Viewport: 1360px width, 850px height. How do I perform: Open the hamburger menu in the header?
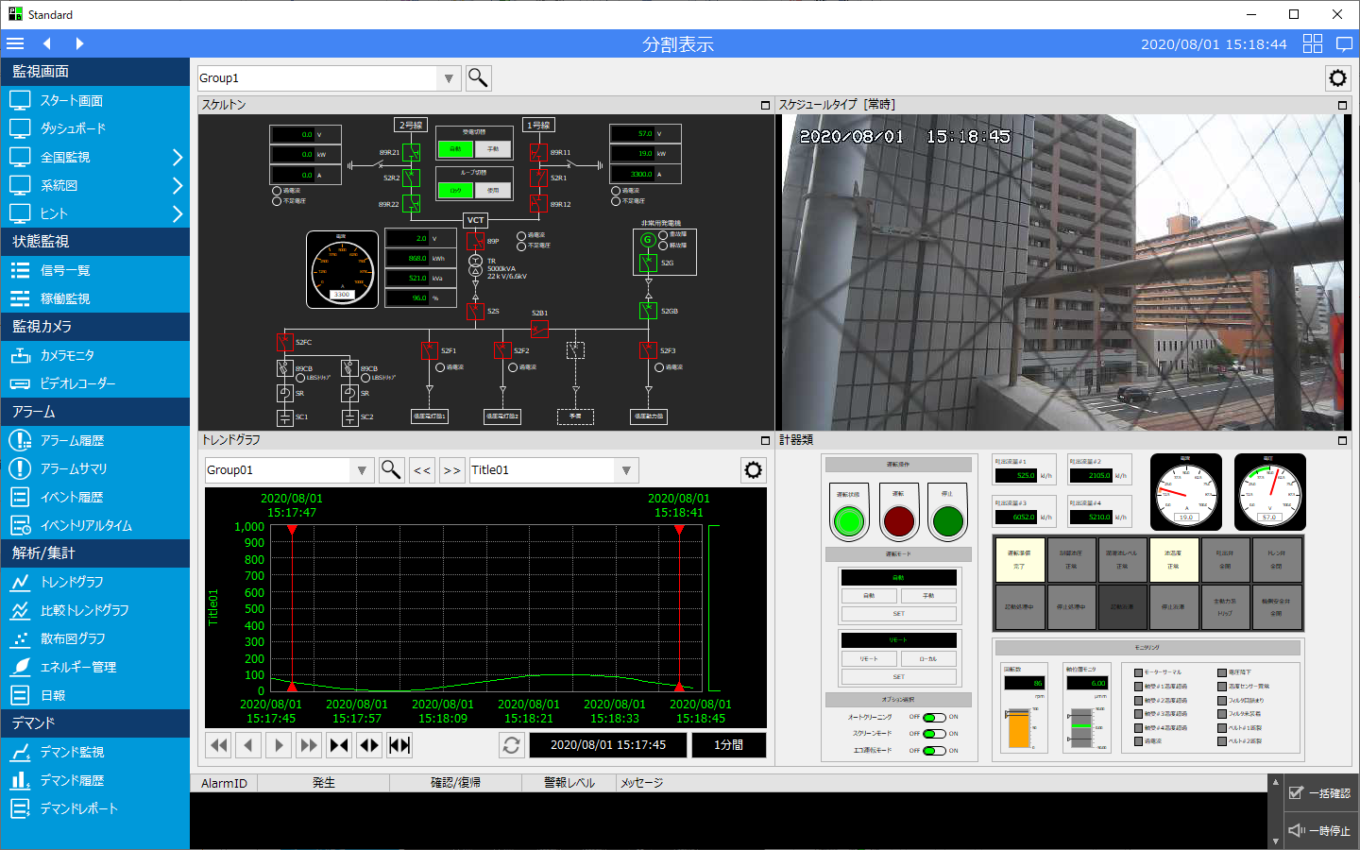click(15, 43)
